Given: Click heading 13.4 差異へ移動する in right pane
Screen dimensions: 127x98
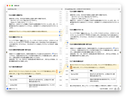Looking at the screenshot, I should [x=76, y=11].
